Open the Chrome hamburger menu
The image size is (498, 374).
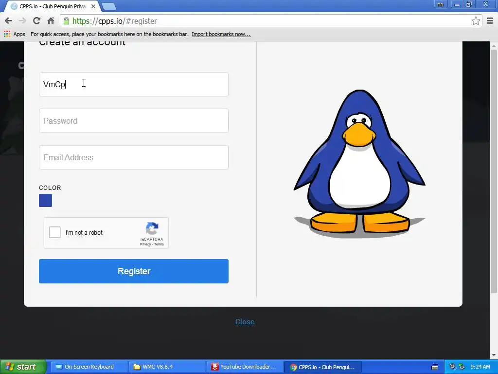click(490, 21)
